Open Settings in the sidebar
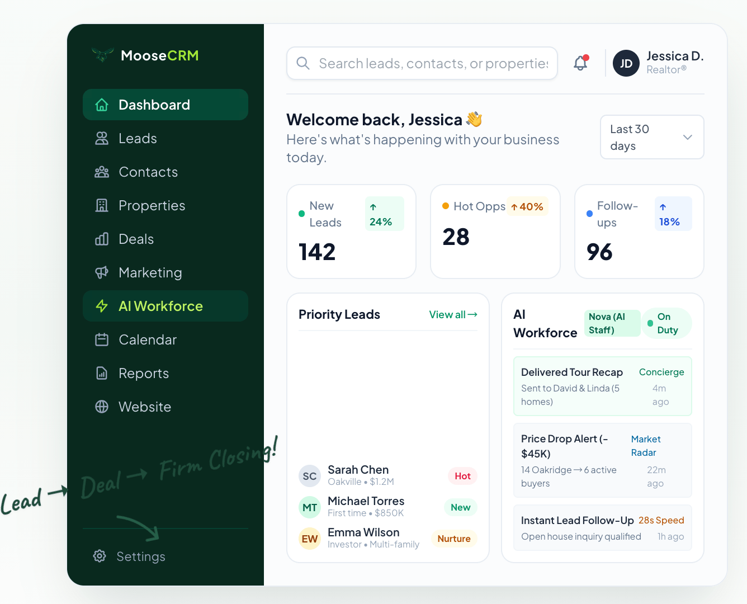Screen dimensions: 747x604 tap(166, 556)
